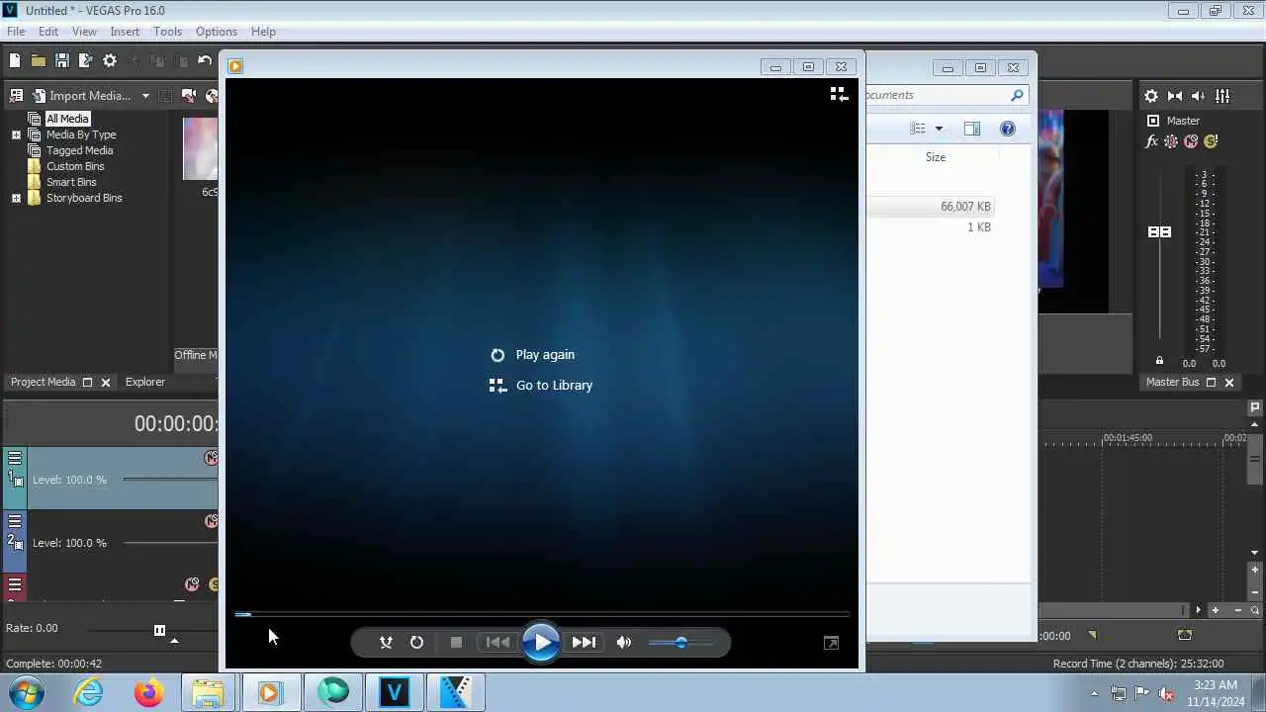1266x712 pixels.
Task: Expand the Storyboard Bins tree node
Action: click(x=16, y=198)
